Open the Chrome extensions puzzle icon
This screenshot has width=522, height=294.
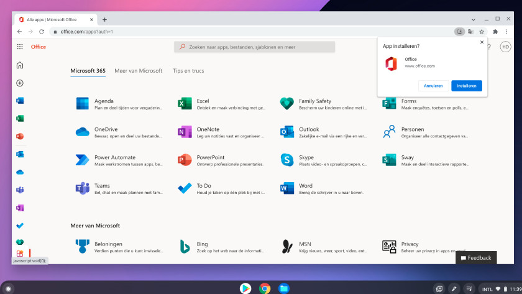tap(495, 32)
